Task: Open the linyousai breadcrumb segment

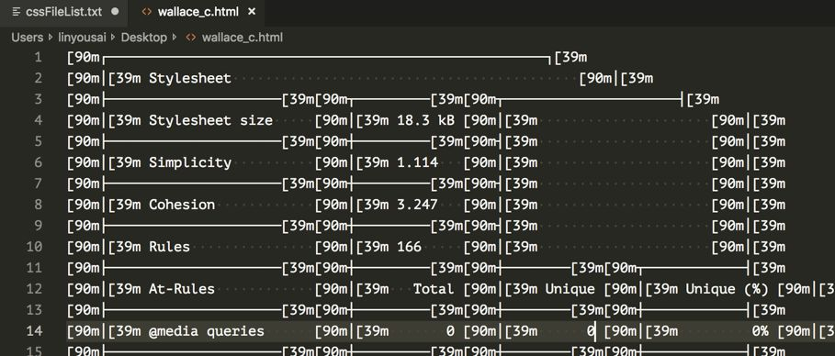Action: [82, 38]
